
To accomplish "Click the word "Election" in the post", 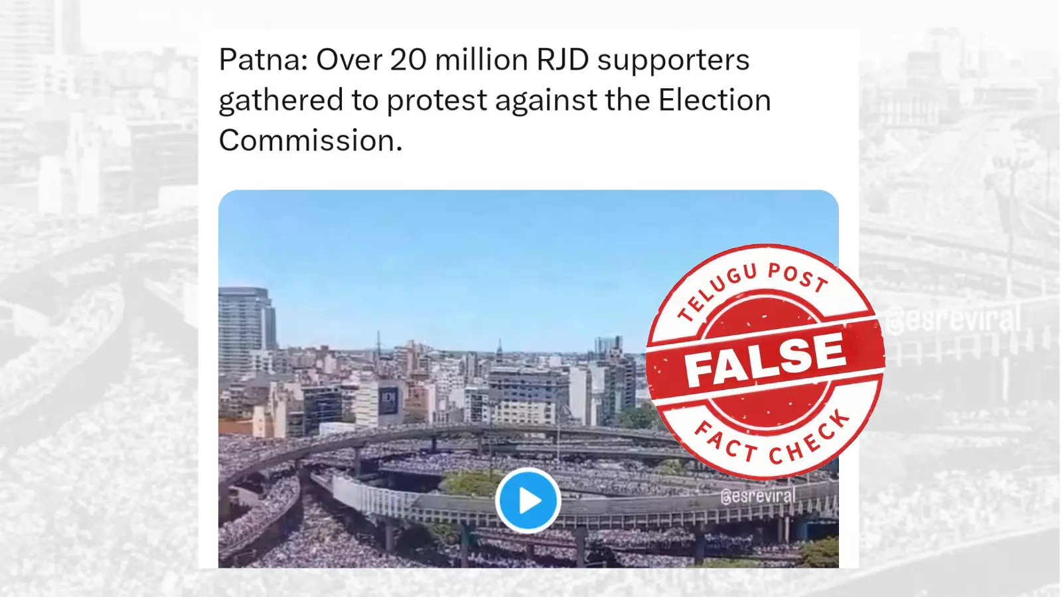I will 714,100.
